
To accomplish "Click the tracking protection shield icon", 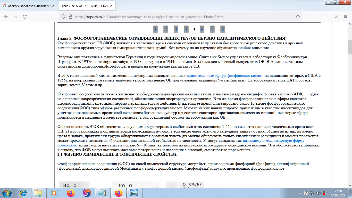I will tap(63, 16).
